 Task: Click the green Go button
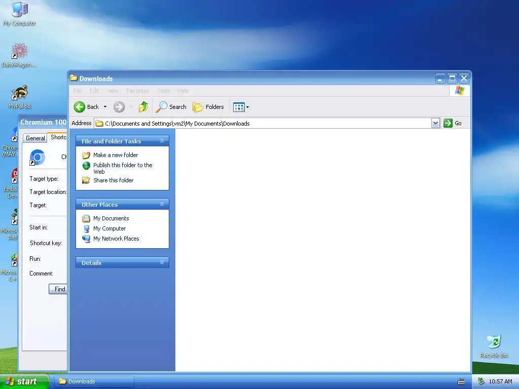[x=453, y=123]
